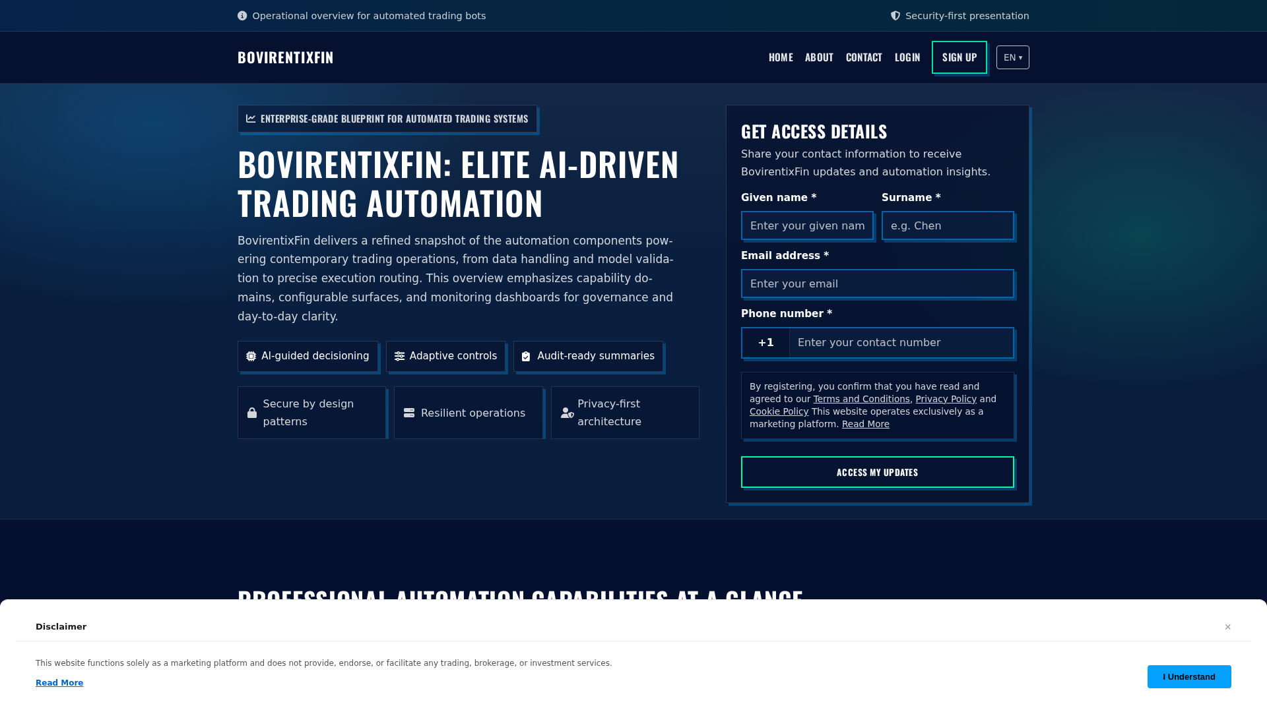Click the Adaptive controls chip
The image size is (1267, 712).
(445, 356)
